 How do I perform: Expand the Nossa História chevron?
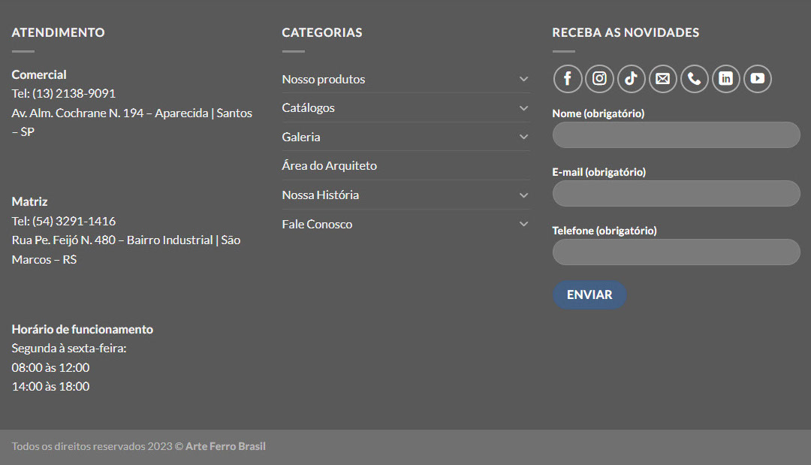pyautogui.click(x=523, y=195)
